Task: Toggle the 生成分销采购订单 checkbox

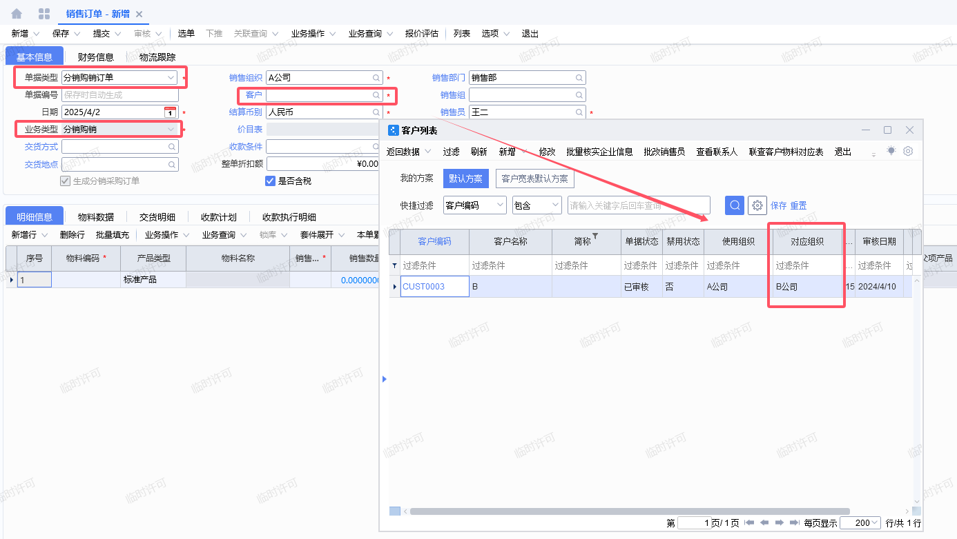Action: 66,181
